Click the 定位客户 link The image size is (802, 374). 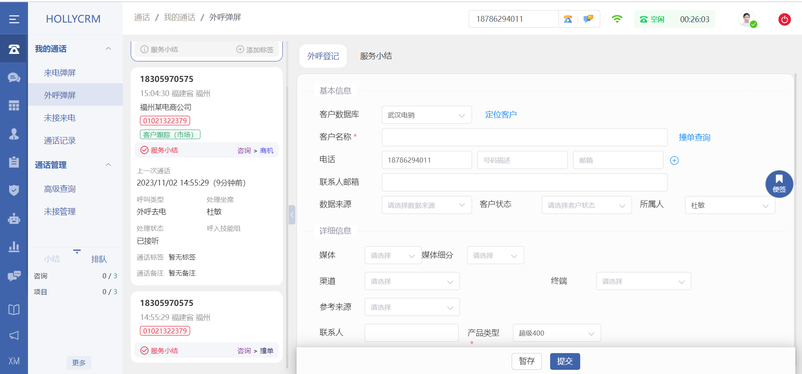coord(501,114)
